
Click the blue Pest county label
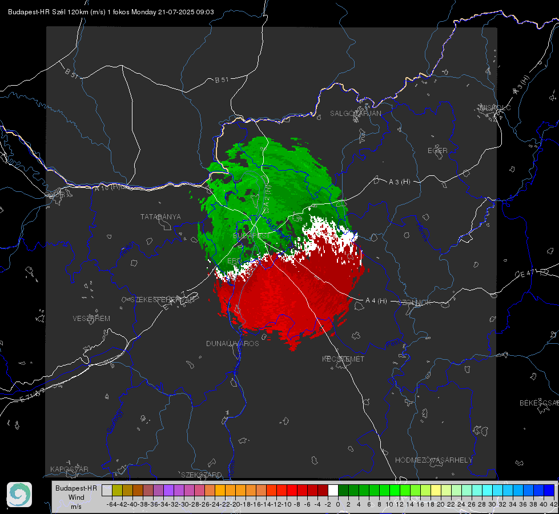pos(392,343)
